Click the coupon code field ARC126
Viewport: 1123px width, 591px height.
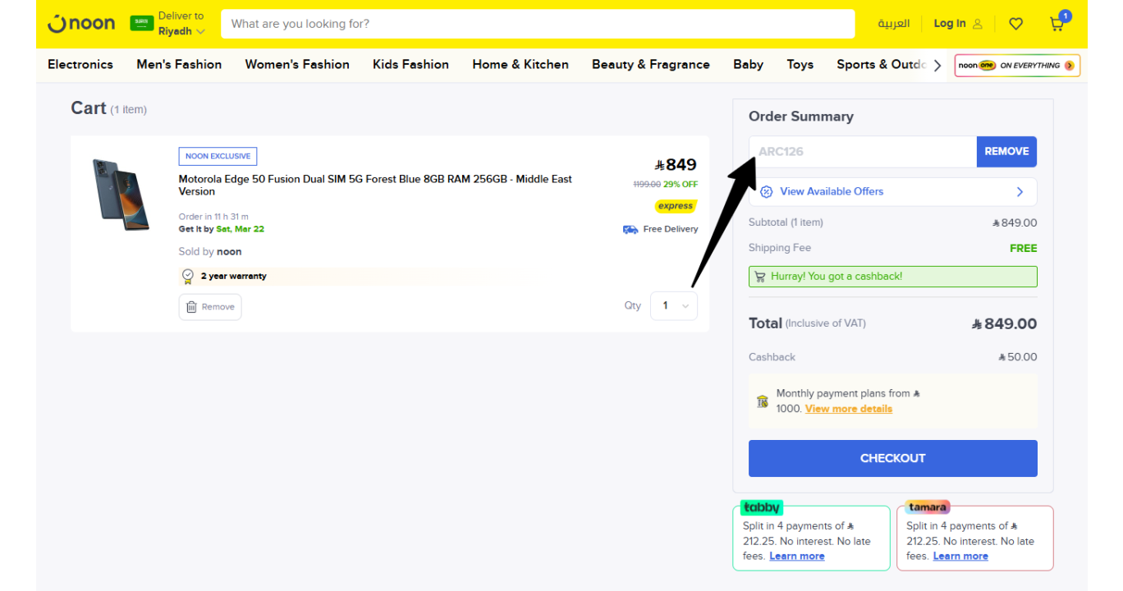[863, 152]
